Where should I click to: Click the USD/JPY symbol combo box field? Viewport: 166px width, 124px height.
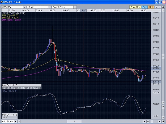coord(12,7)
